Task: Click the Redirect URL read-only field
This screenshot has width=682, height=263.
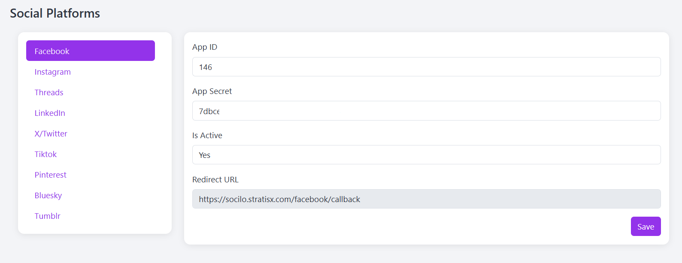Action: click(426, 199)
